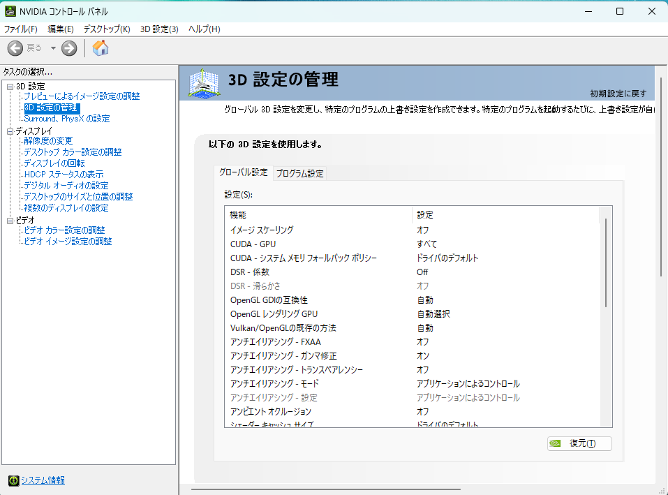Collapse the 3D 設定 tree node

click(x=10, y=87)
